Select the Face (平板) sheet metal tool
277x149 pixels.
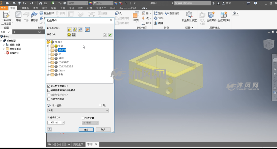[18, 17]
